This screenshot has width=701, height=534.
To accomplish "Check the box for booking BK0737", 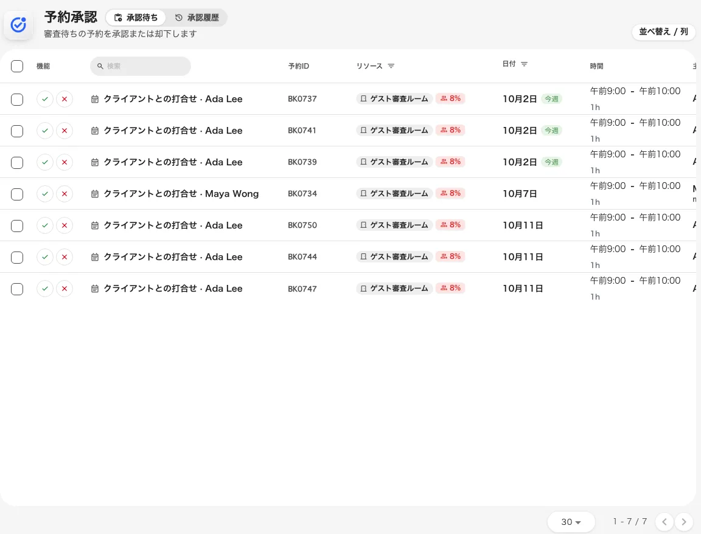I will tap(17, 99).
